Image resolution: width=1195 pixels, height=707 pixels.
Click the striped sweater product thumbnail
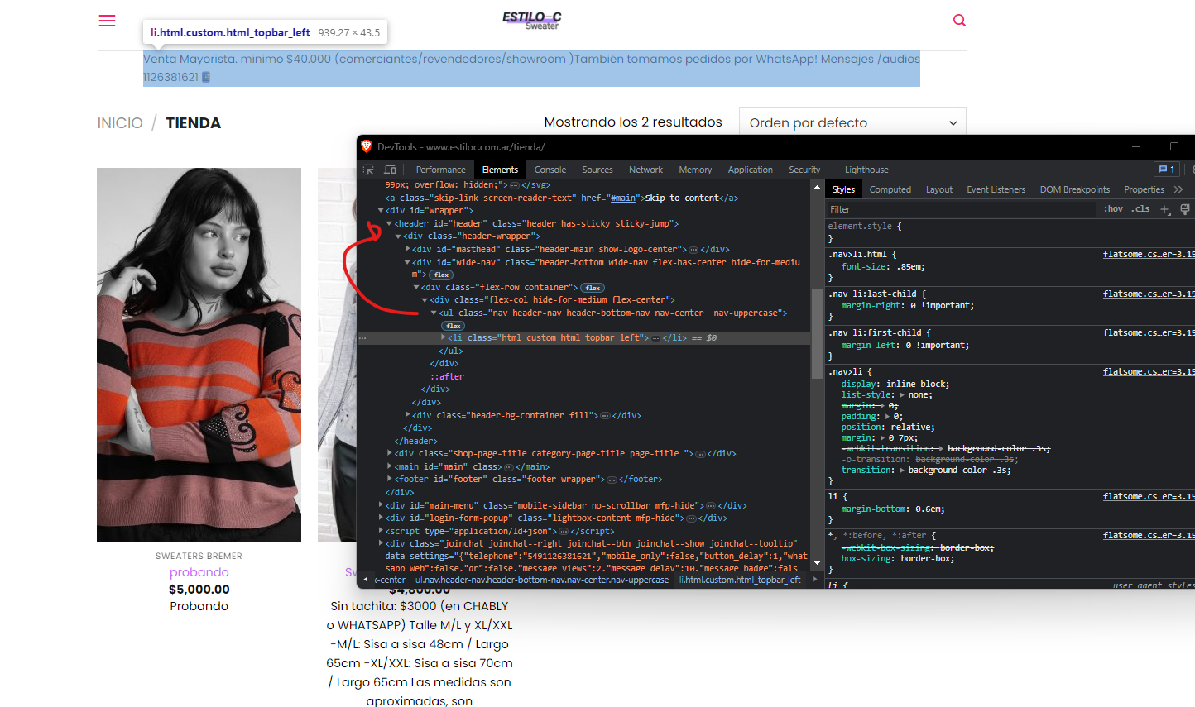(x=199, y=355)
